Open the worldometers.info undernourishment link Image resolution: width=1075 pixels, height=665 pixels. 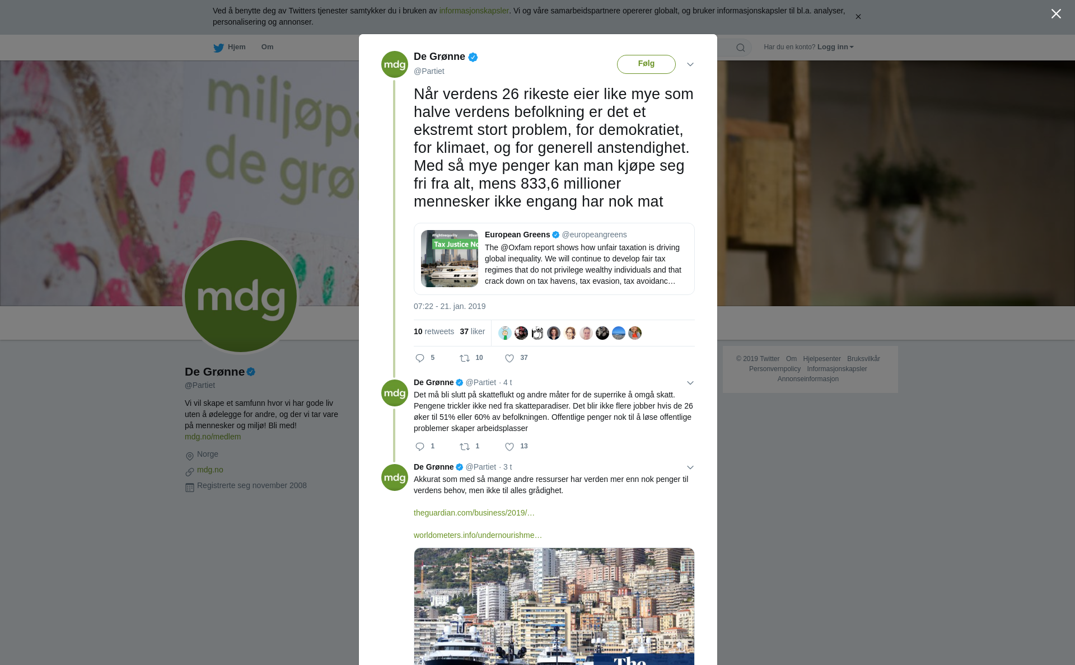[478, 535]
